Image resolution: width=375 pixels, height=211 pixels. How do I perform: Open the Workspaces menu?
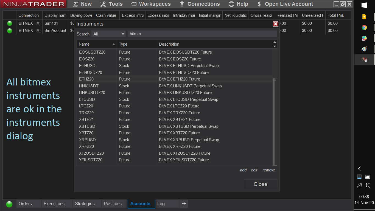[151, 4]
